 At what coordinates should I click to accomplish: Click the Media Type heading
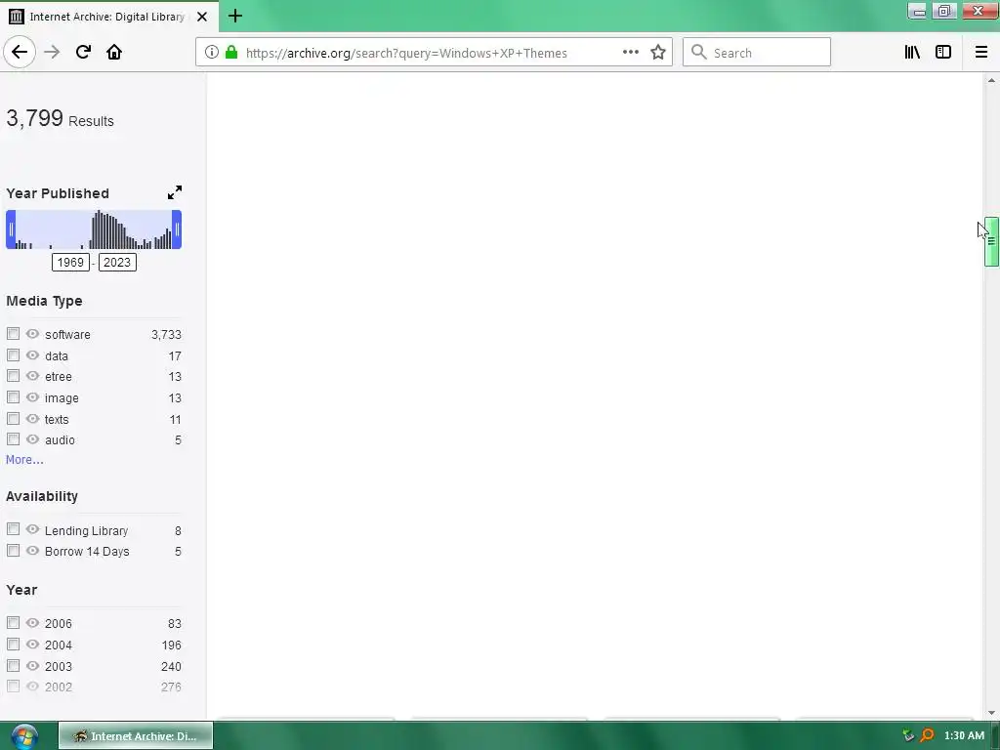tap(44, 301)
